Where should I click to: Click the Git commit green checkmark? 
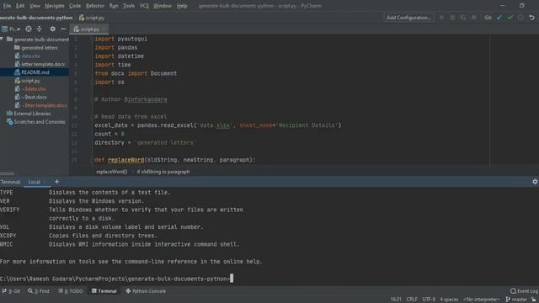pos(510,18)
